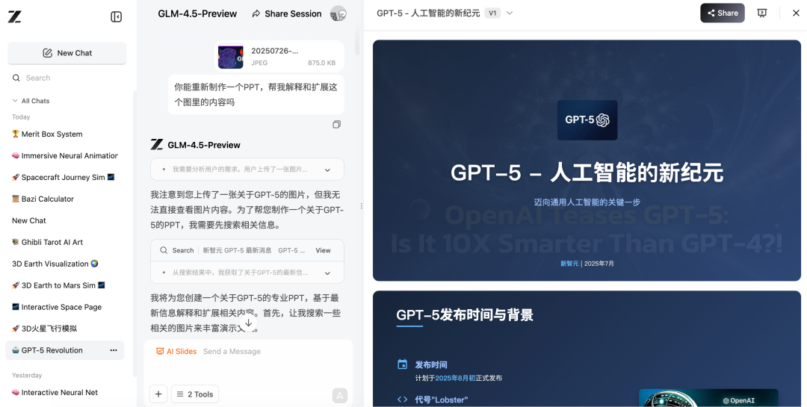Screen dimensions: 807x407
Task: Toggle the AI Slides mode
Action: pos(176,352)
